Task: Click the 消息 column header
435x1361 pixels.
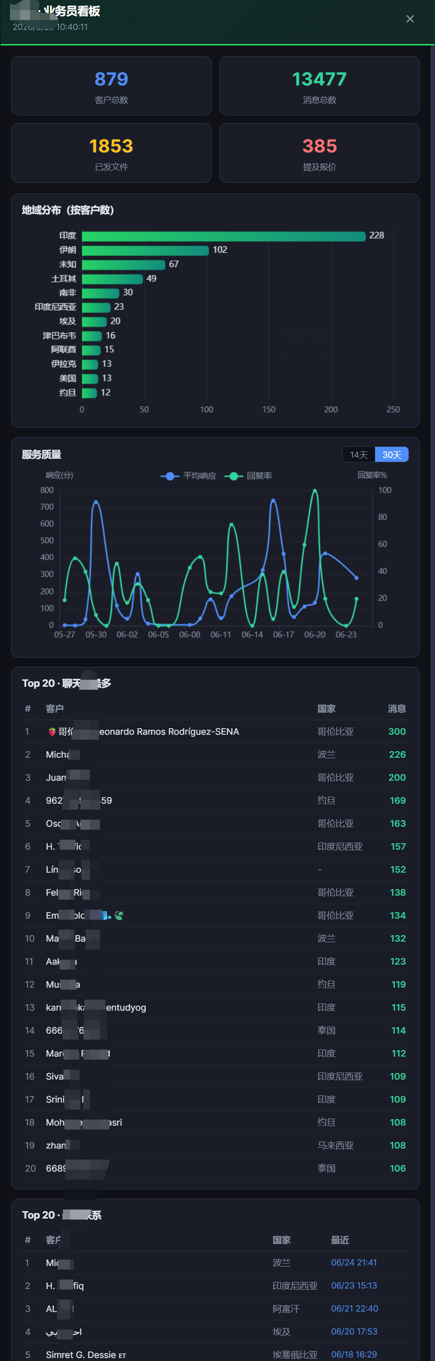Action: point(397,709)
